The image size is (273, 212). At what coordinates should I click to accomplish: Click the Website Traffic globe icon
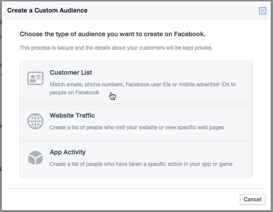tap(35, 121)
